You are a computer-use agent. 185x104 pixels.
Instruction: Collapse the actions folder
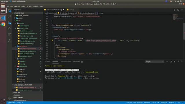click(x=16, y=23)
